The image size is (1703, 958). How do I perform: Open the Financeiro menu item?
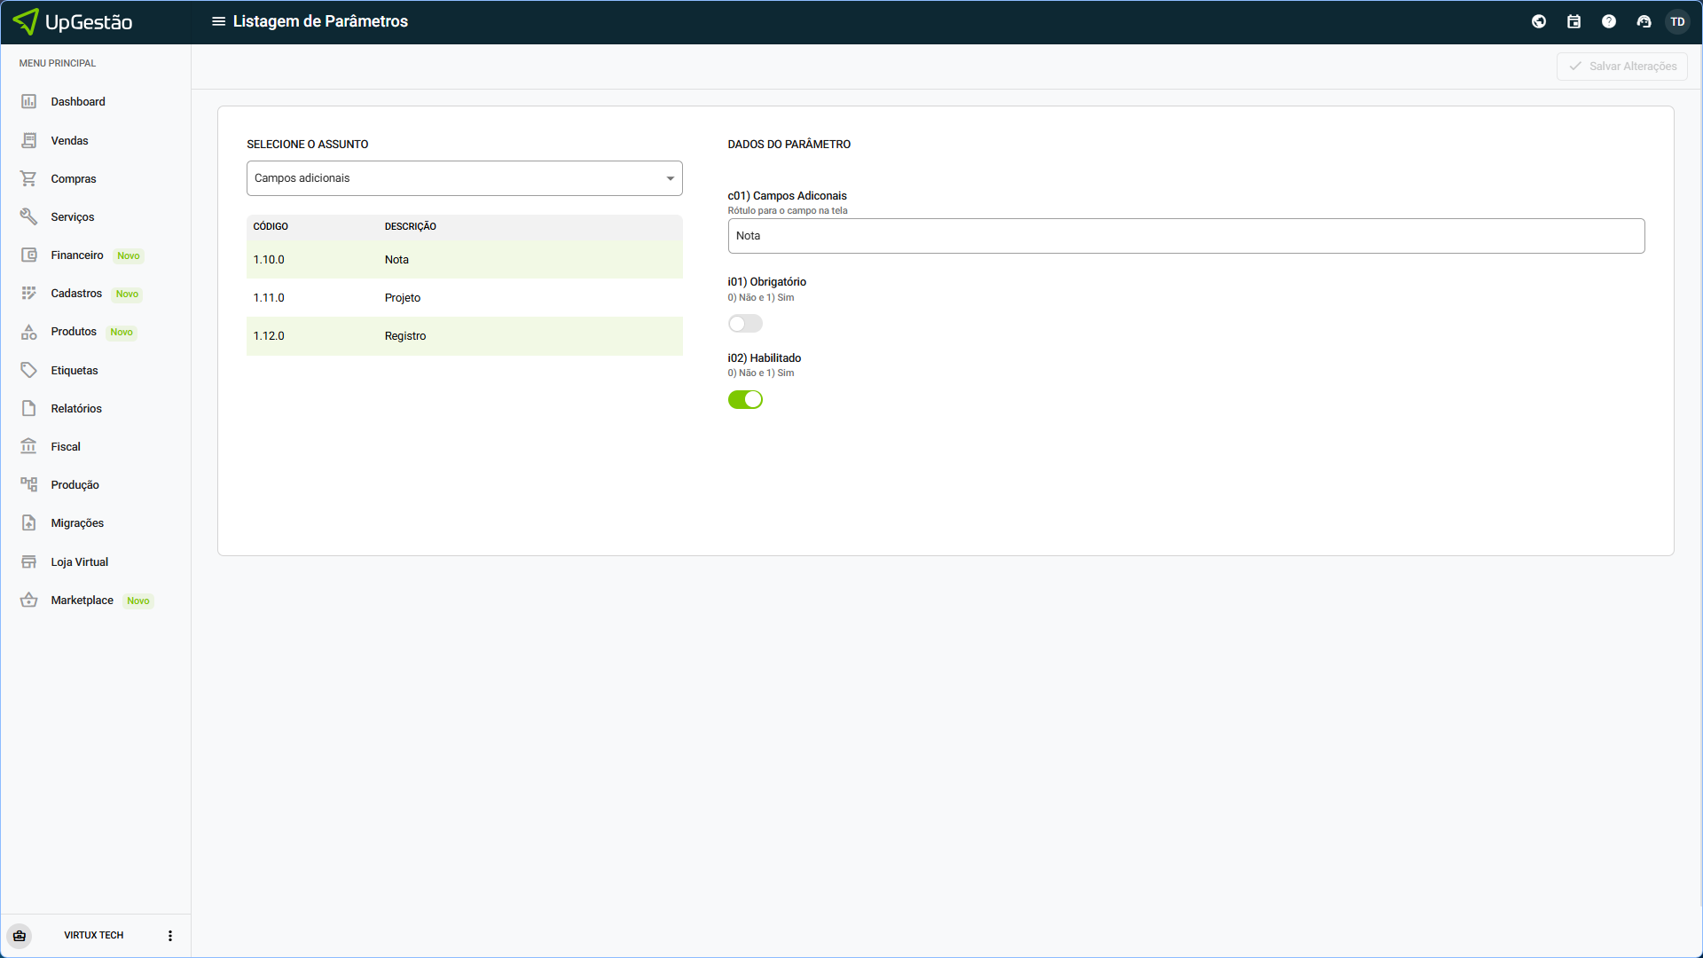pyautogui.click(x=77, y=255)
